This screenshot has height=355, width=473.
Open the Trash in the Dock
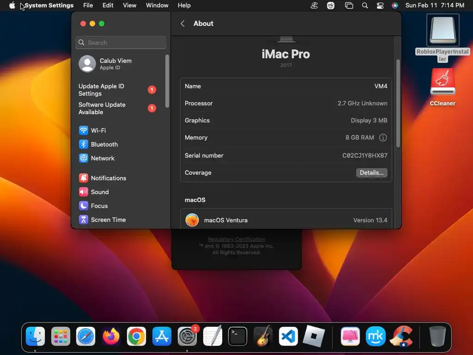(437, 336)
